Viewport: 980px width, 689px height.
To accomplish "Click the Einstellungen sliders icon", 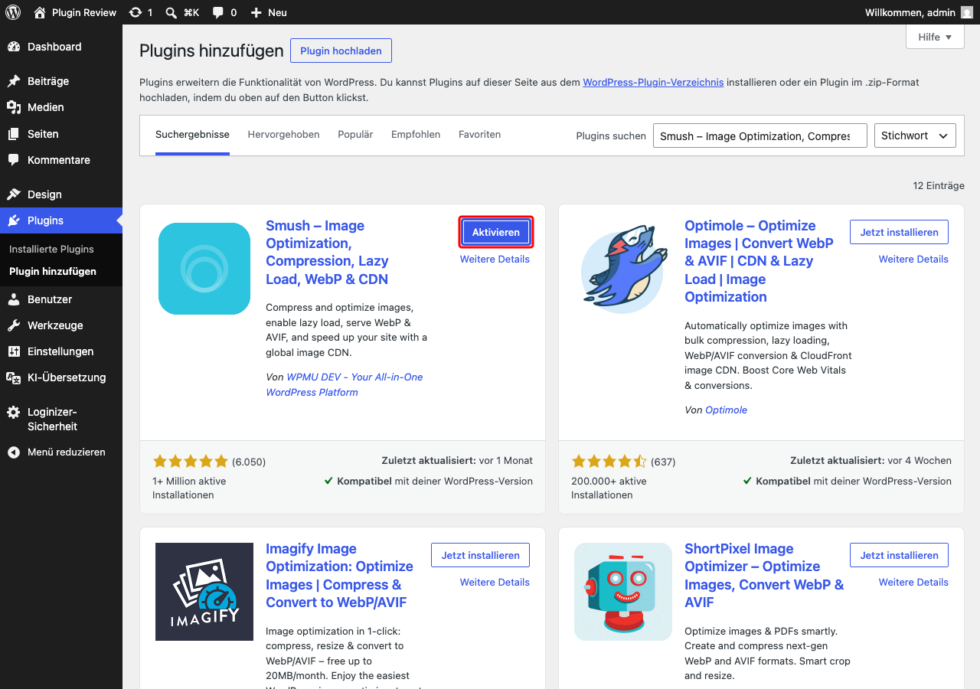I will [x=14, y=351].
